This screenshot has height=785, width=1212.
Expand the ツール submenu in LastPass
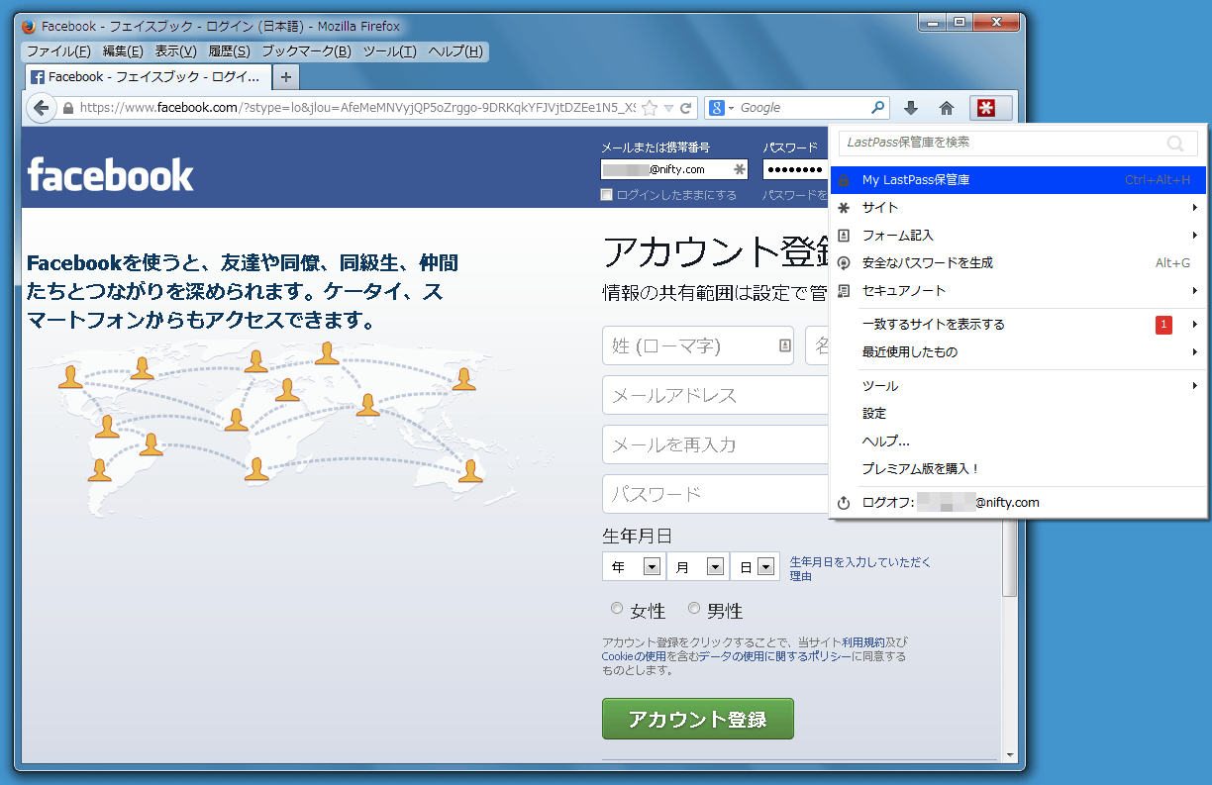(1195, 386)
